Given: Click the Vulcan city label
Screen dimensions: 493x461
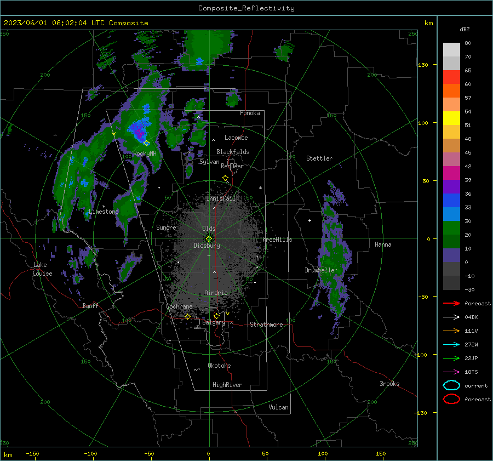Looking at the screenshot, I should [278, 407].
